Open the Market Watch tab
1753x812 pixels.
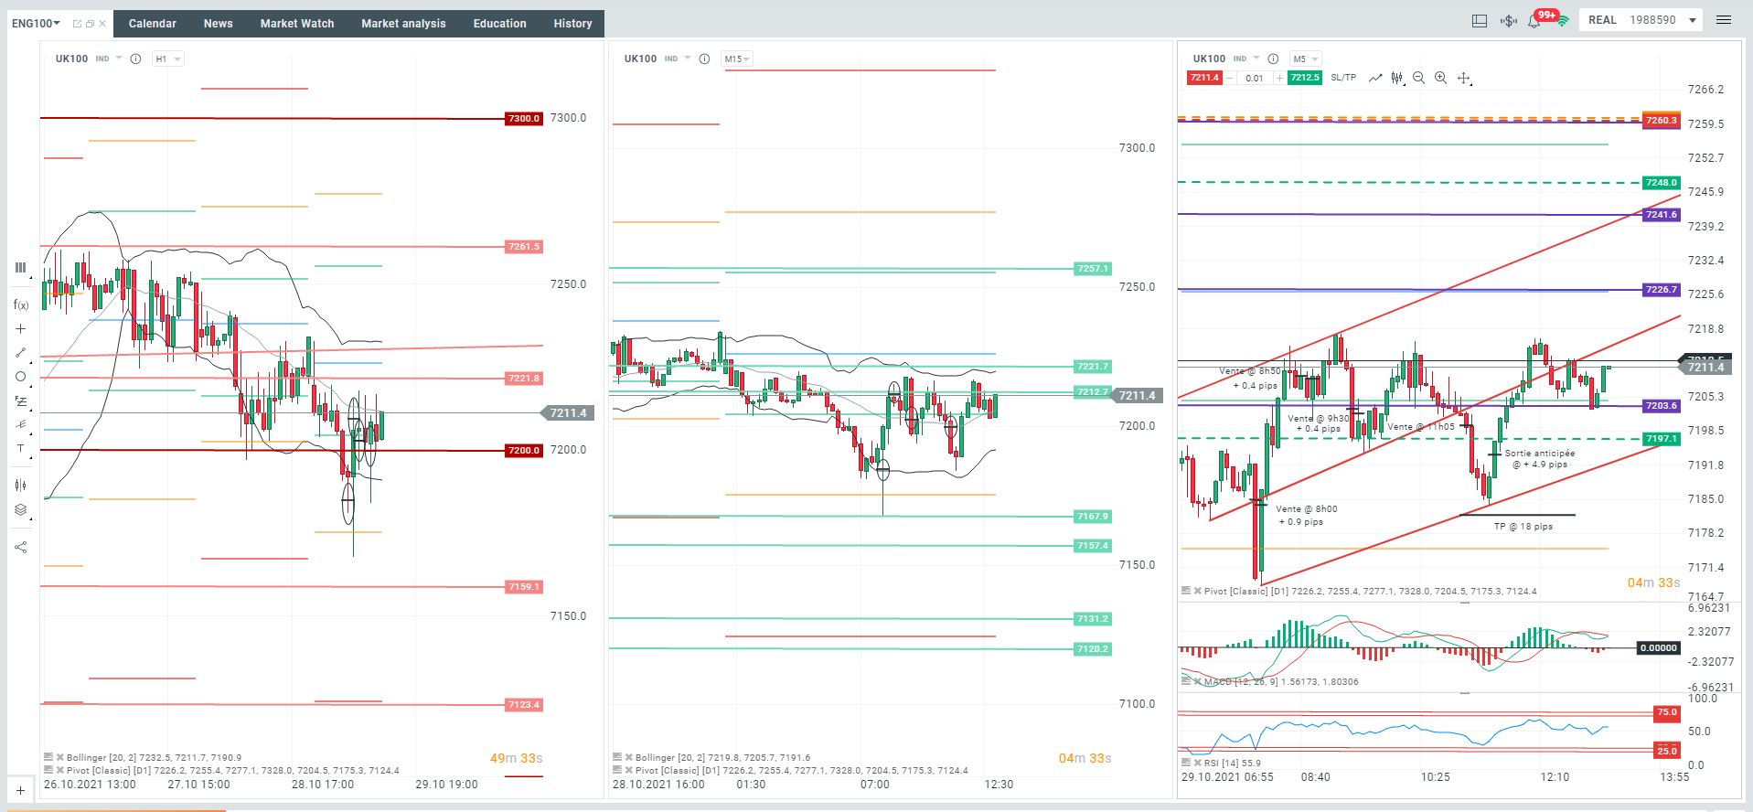tap(297, 24)
